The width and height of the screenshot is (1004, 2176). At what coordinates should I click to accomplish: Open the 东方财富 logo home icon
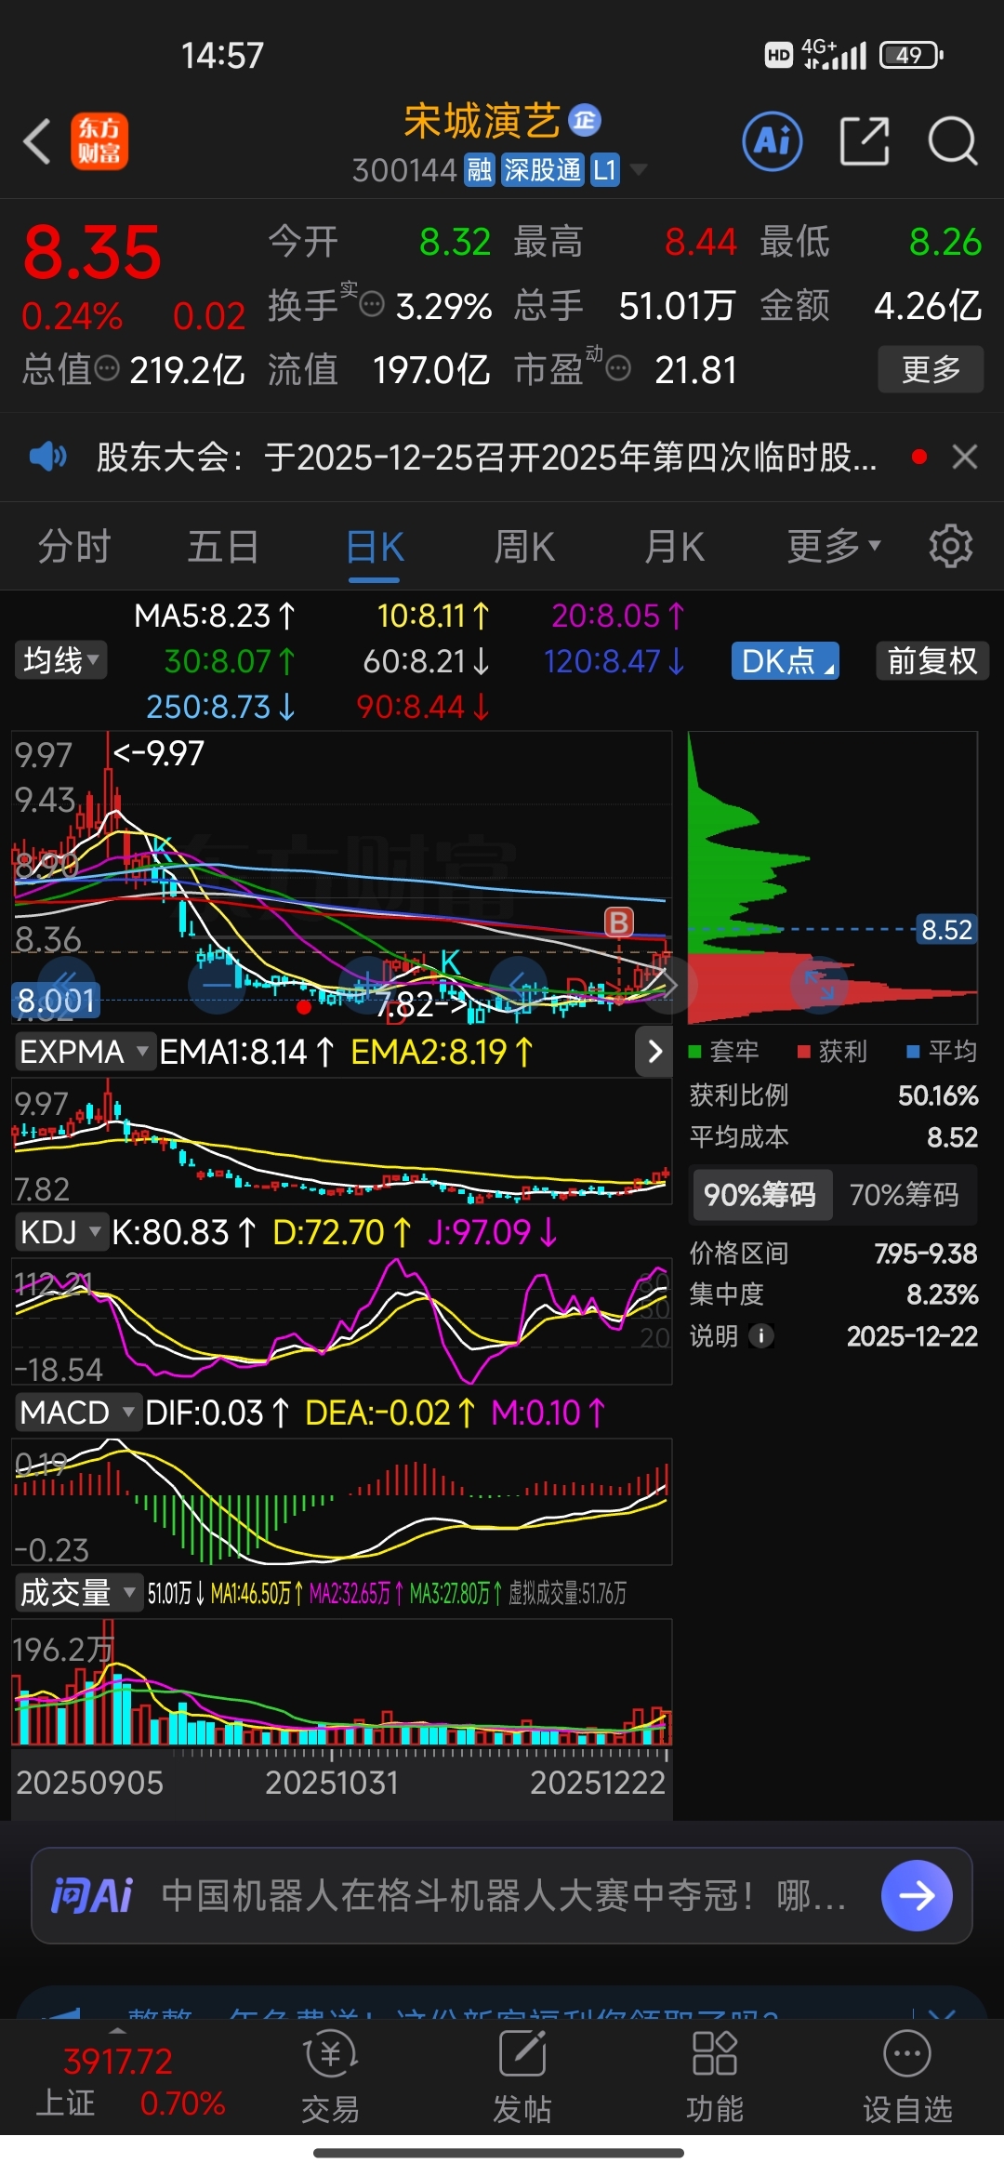click(99, 141)
